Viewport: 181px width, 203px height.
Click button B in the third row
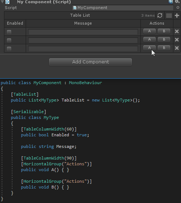pos(164,48)
